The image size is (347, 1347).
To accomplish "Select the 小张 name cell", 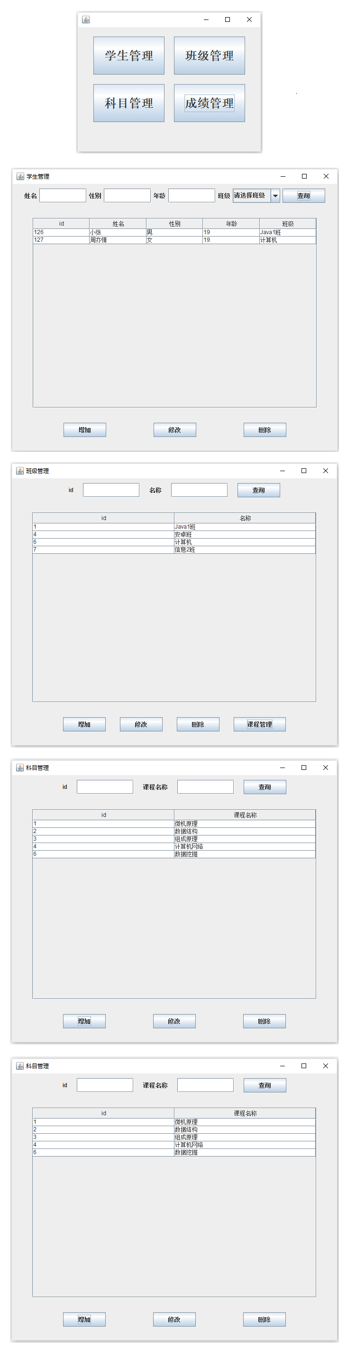I will (118, 232).
